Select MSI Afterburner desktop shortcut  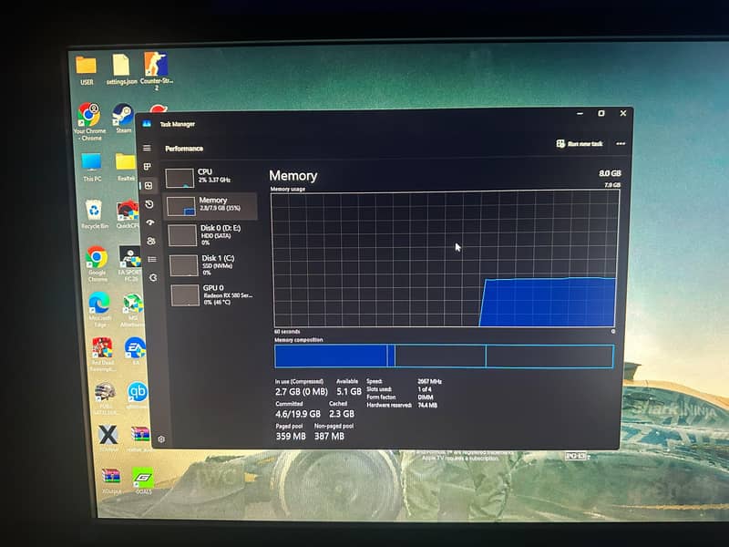(x=133, y=310)
